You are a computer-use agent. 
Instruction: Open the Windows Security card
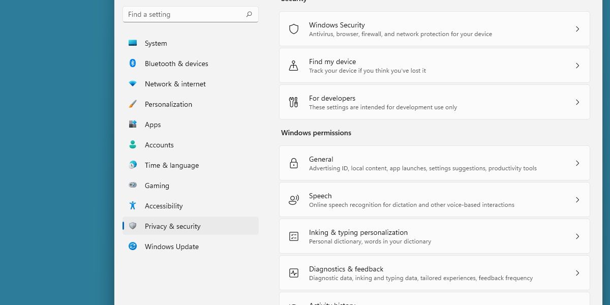[x=435, y=29]
